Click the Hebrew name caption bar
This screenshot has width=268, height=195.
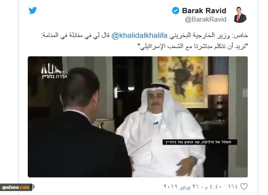tap(200, 142)
